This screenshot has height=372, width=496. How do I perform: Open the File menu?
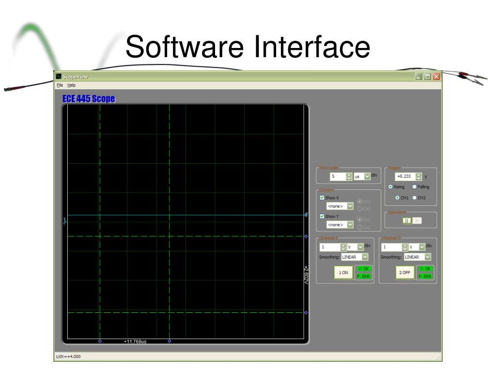pyautogui.click(x=60, y=85)
